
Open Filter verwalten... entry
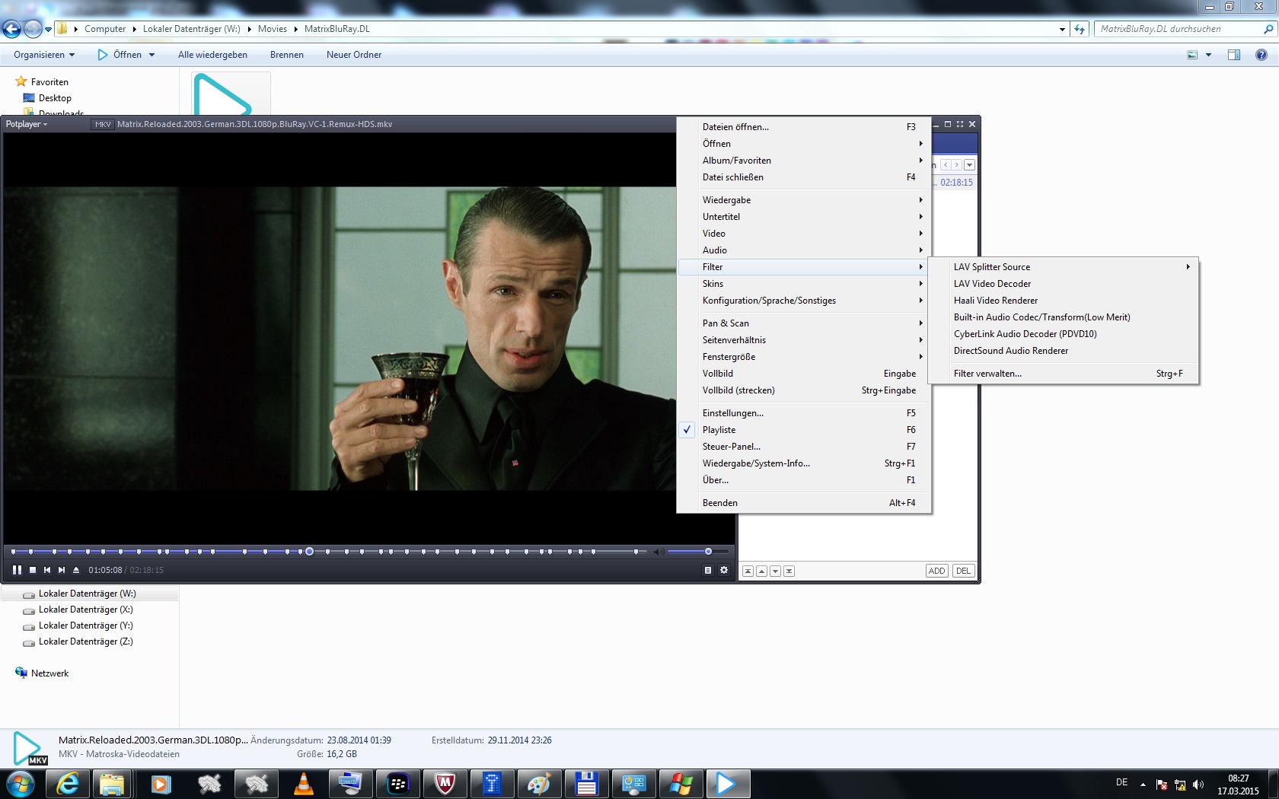tap(1064, 374)
